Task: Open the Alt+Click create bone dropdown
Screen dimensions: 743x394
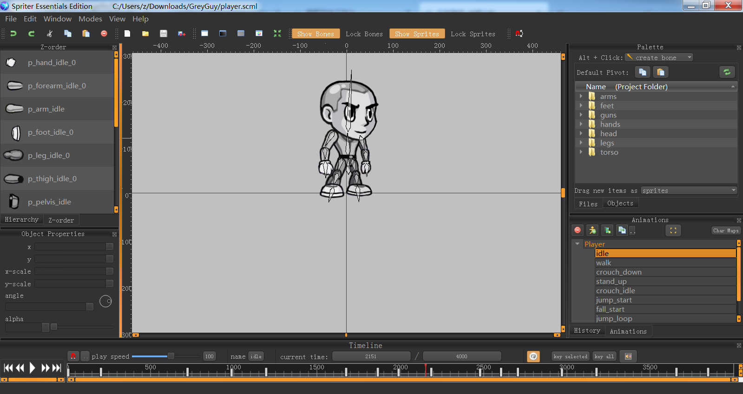Action: (x=659, y=58)
